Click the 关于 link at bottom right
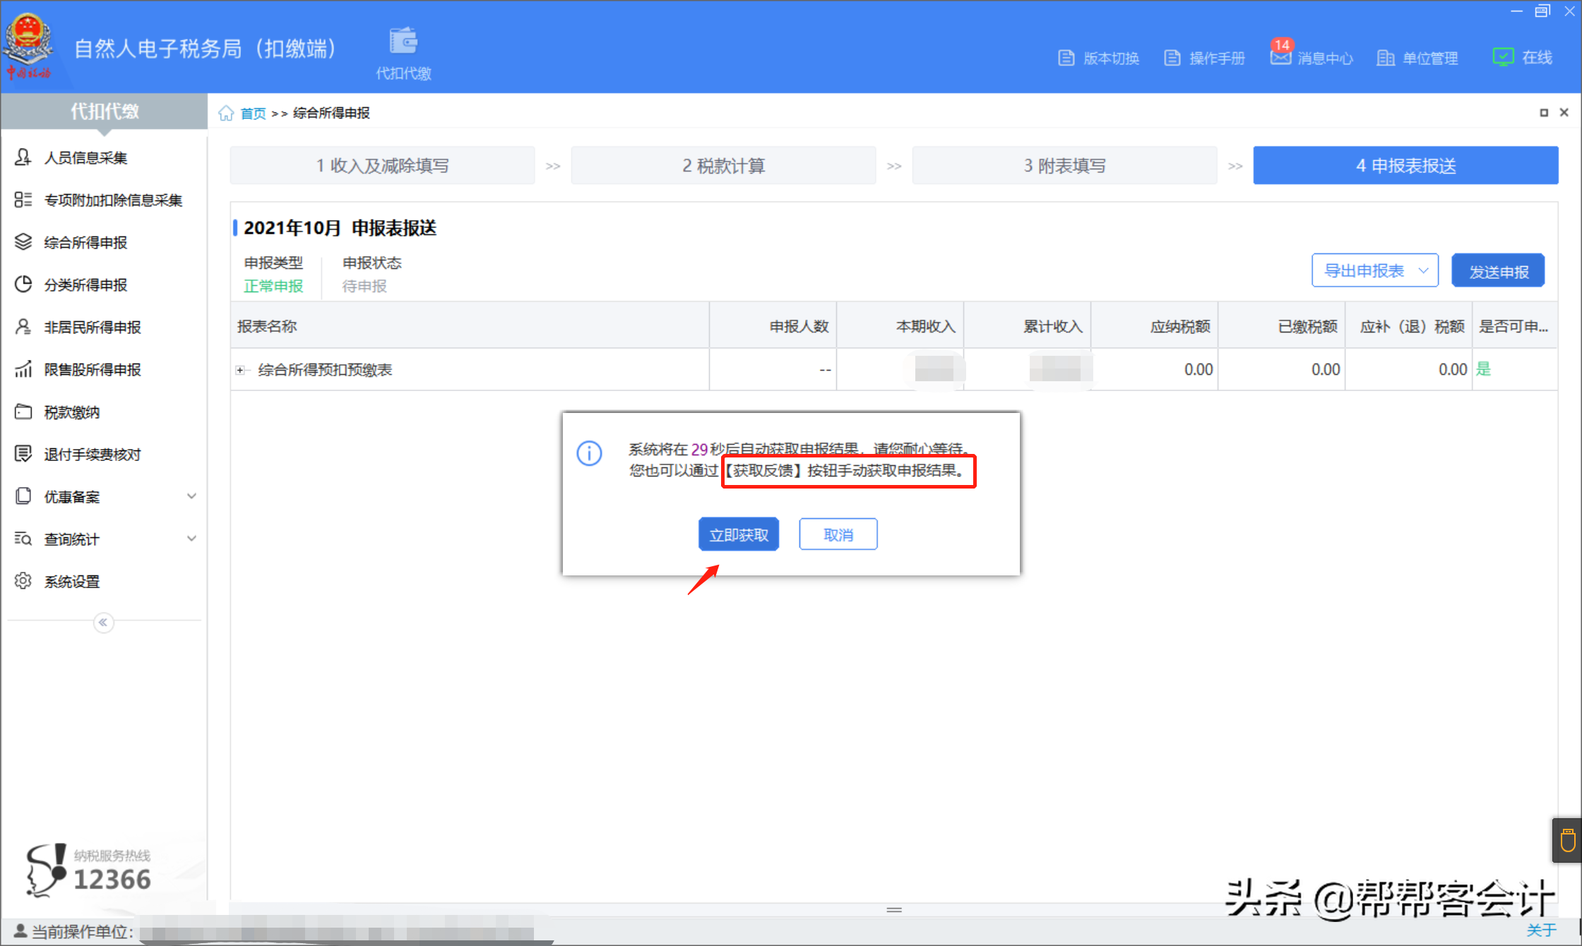Image resolution: width=1582 pixels, height=946 pixels. click(x=1540, y=930)
